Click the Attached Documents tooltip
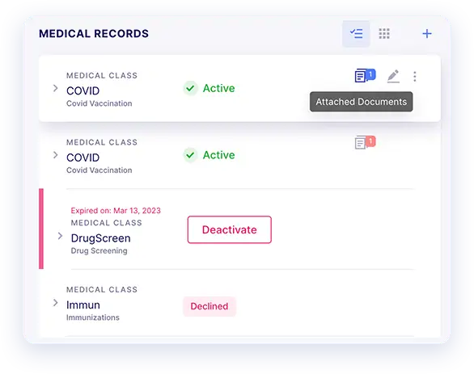The height and width of the screenshot is (374, 474). click(x=362, y=102)
